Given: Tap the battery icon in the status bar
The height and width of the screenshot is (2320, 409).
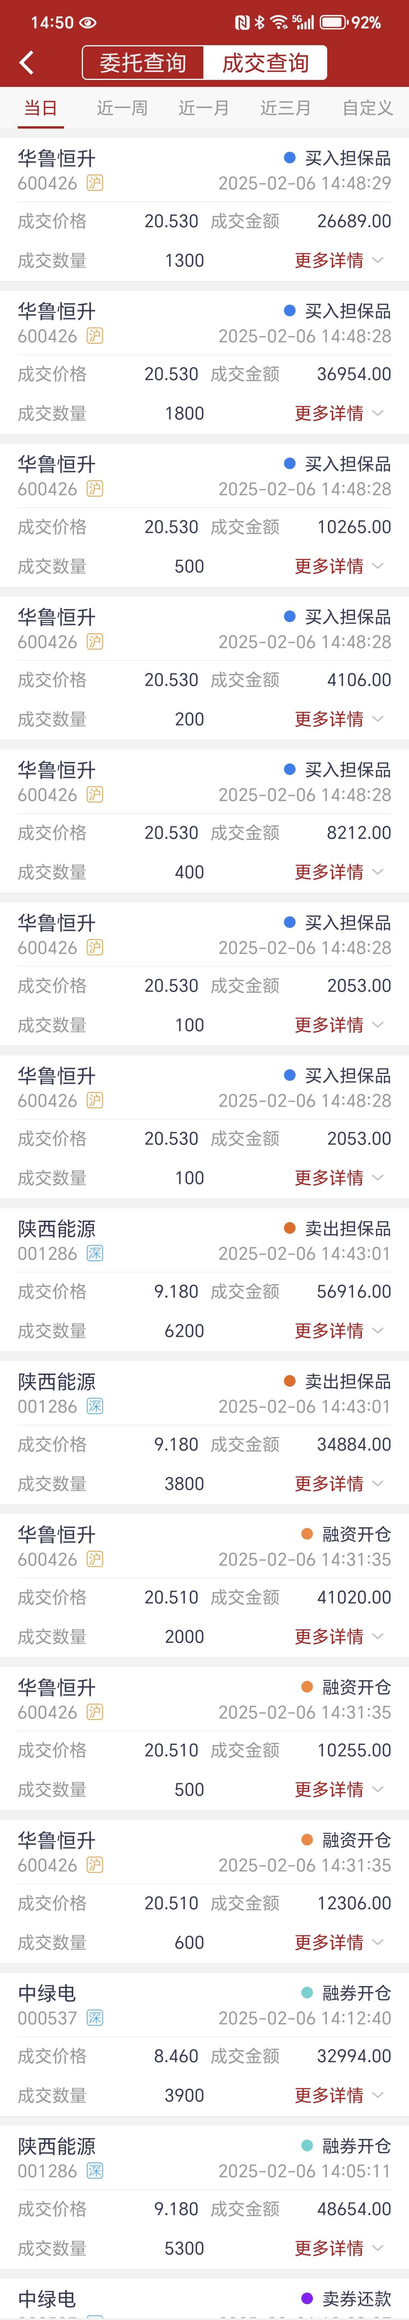Looking at the screenshot, I should tap(333, 22).
